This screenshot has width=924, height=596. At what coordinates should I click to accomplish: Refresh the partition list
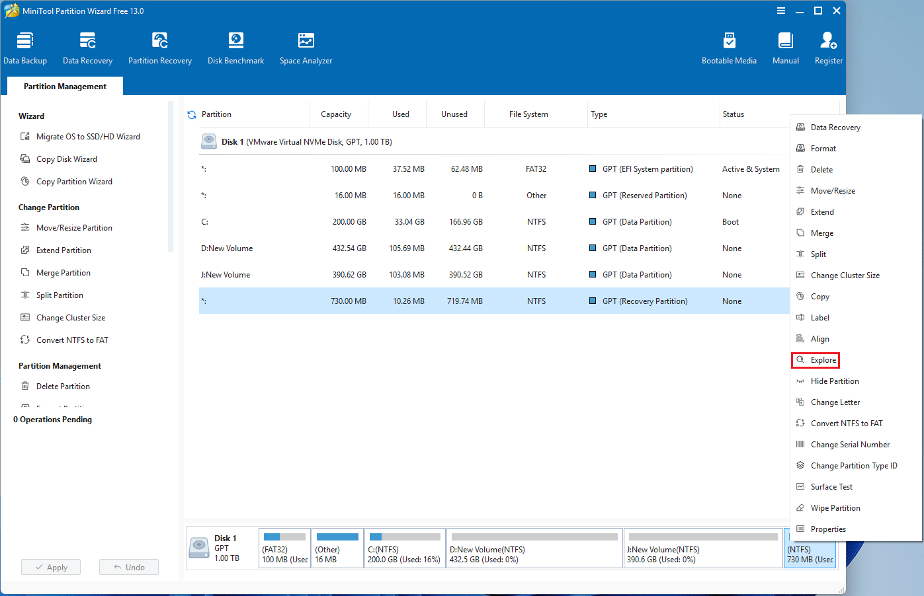[191, 114]
